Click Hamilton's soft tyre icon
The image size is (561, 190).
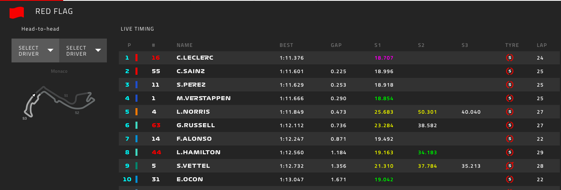(x=510, y=152)
